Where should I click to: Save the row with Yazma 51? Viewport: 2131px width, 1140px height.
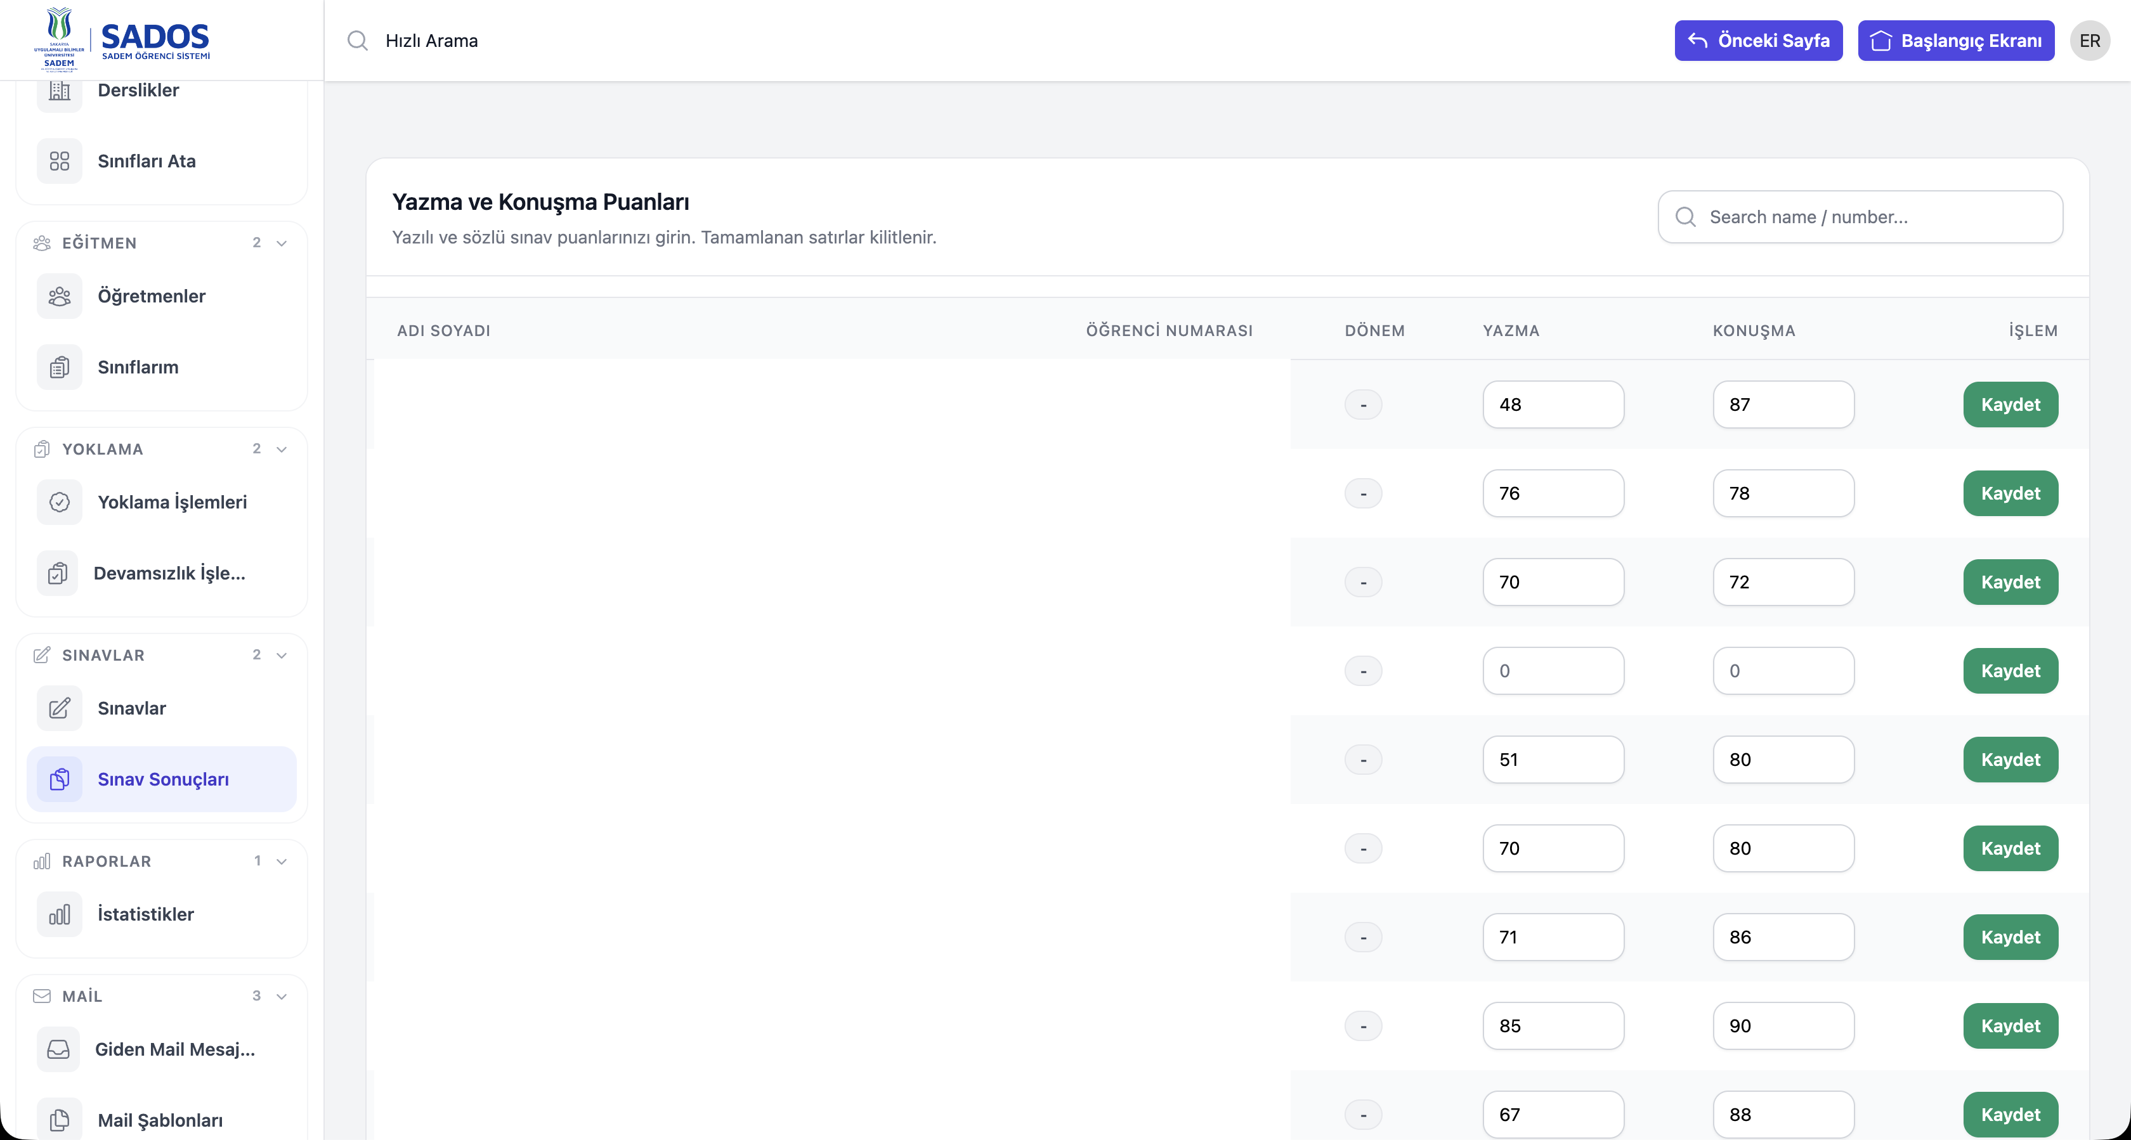(x=2010, y=760)
